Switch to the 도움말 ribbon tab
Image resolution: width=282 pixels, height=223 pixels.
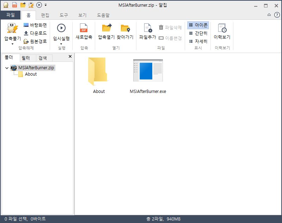pos(103,15)
